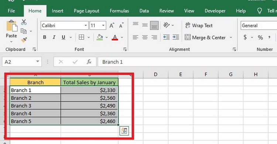Open Copy options dropdown arrow
Image resolution: width=277 pixels, height=144 pixels.
pos(31,31)
